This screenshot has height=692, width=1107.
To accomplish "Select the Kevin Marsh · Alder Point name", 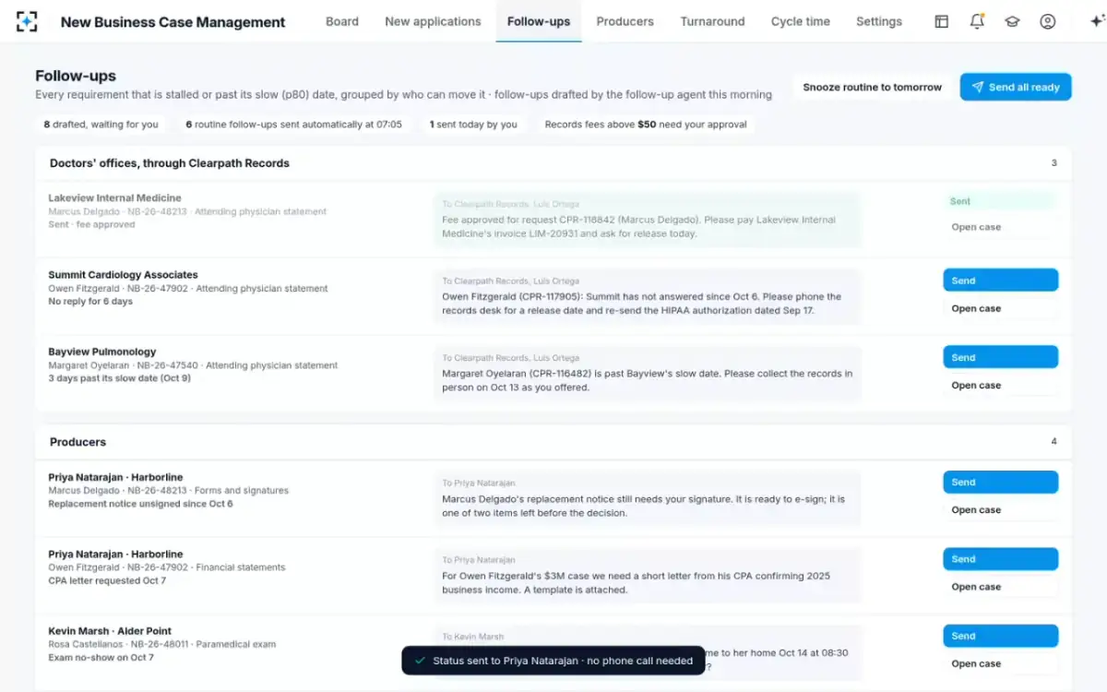I will coord(110,631).
